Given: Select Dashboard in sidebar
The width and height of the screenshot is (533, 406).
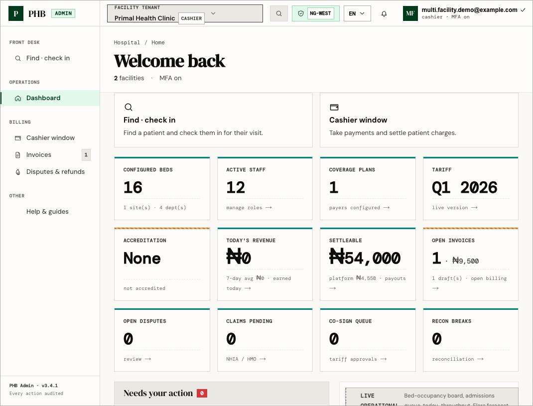Looking at the screenshot, I should pyautogui.click(x=50, y=98).
